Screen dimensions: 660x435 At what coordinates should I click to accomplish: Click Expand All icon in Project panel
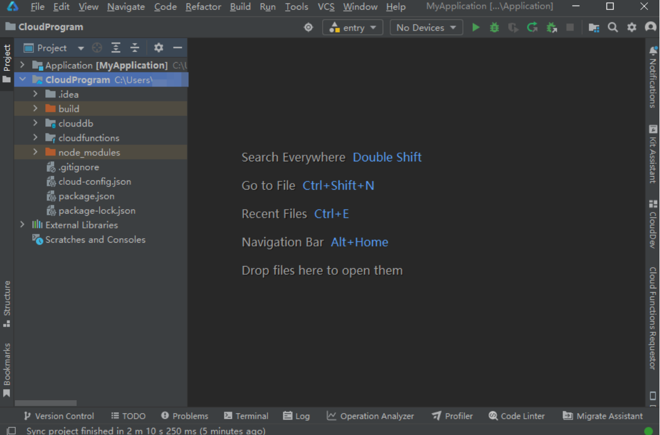tap(116, 48)
